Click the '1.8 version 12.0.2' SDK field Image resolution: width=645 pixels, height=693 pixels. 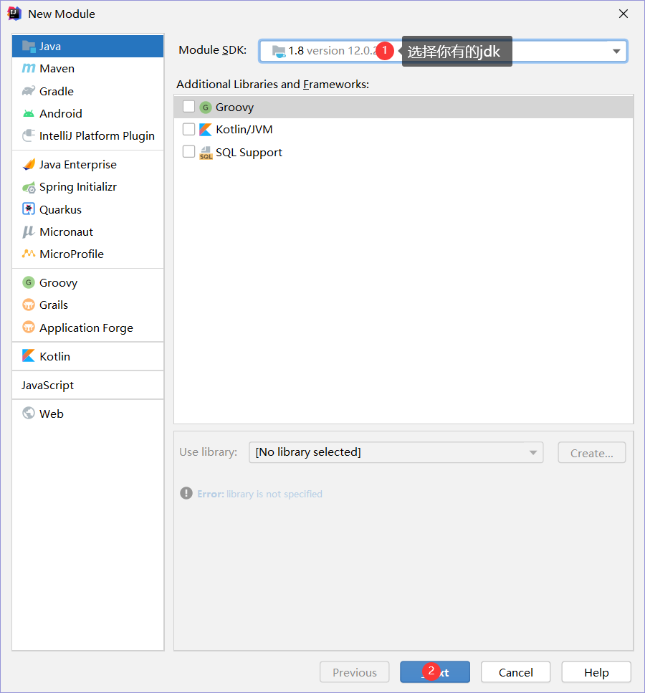443,52
